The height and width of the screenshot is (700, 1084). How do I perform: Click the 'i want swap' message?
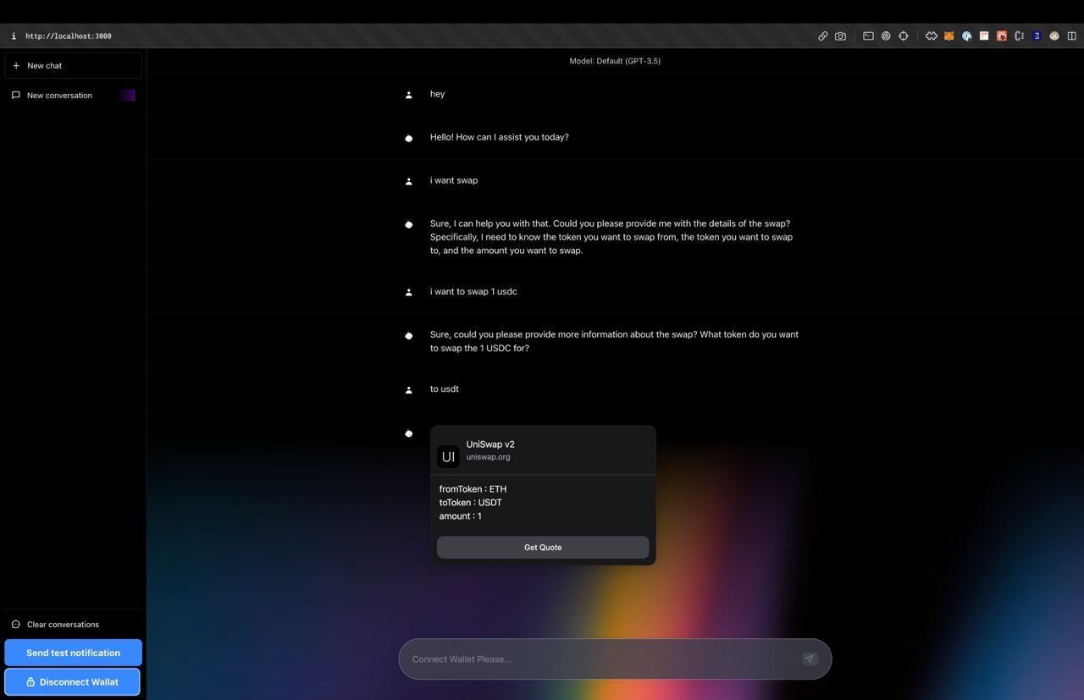(454, 180)
